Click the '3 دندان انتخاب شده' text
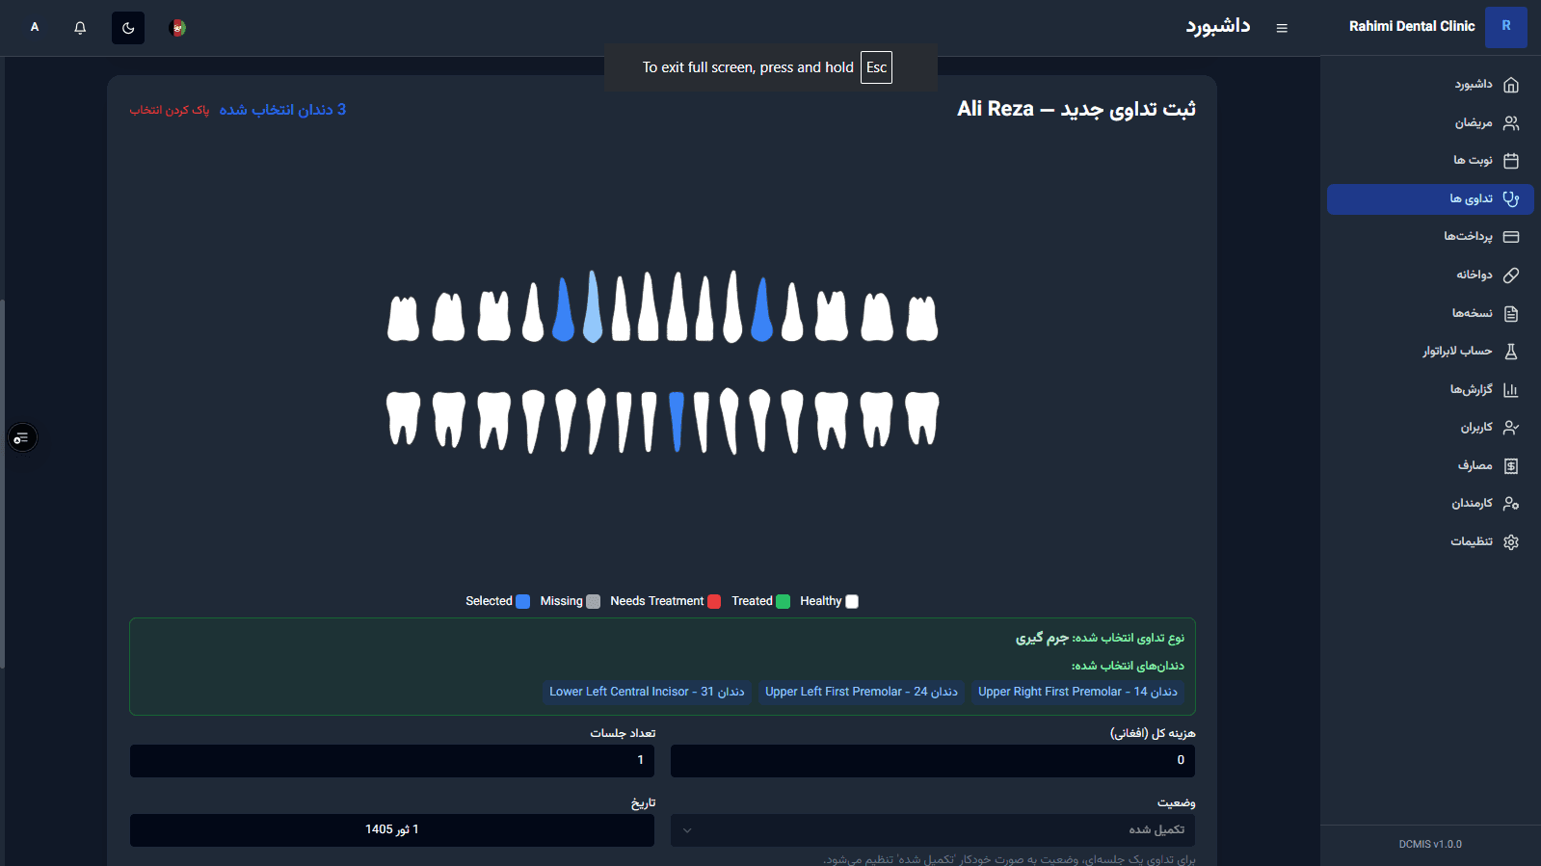Screen dimensions: 1541x866 pos(282,110)
